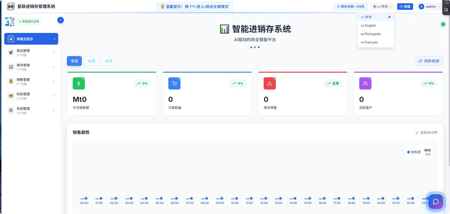The width and height of the screenshot is (450, 214).
Task: Click the first blue carousel dot
Action: coord(251,47)
